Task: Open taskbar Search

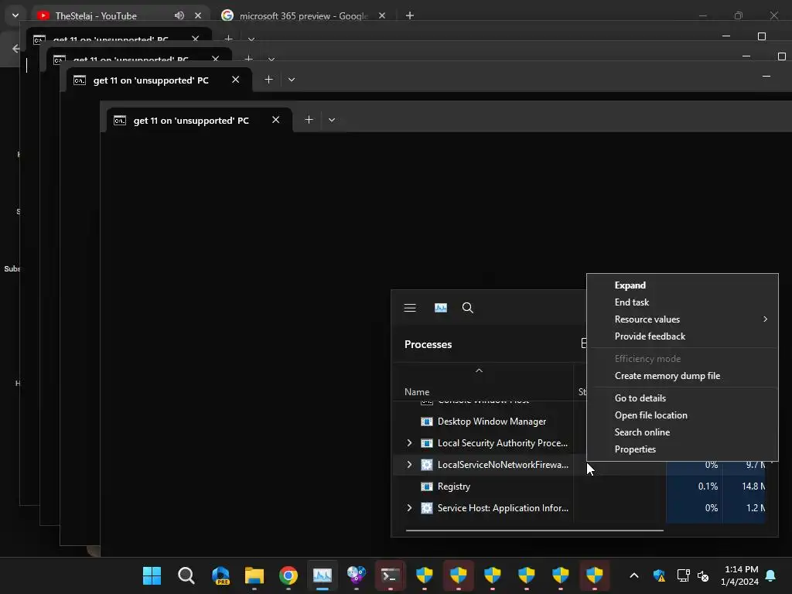Action: pos(186,575)
